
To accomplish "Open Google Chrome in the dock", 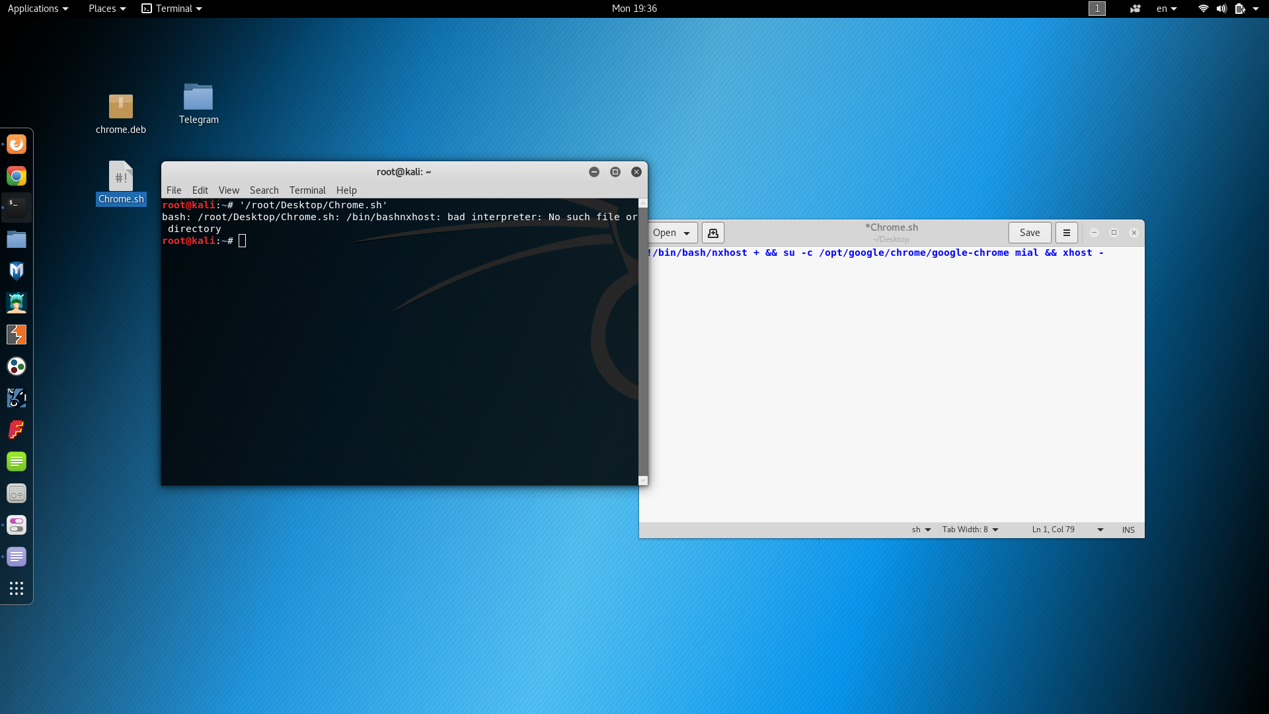I will [x=17, y=176].
